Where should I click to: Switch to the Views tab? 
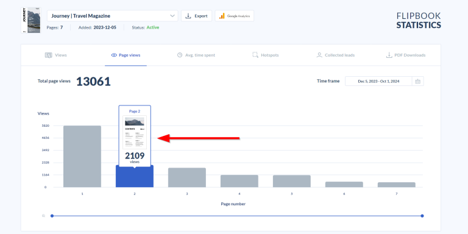[56, 55]
